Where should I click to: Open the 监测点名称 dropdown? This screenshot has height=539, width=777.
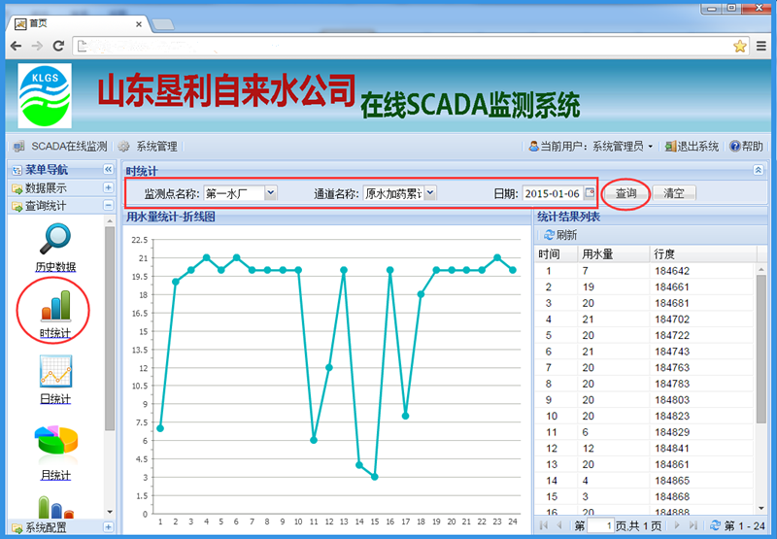point(271,193)
